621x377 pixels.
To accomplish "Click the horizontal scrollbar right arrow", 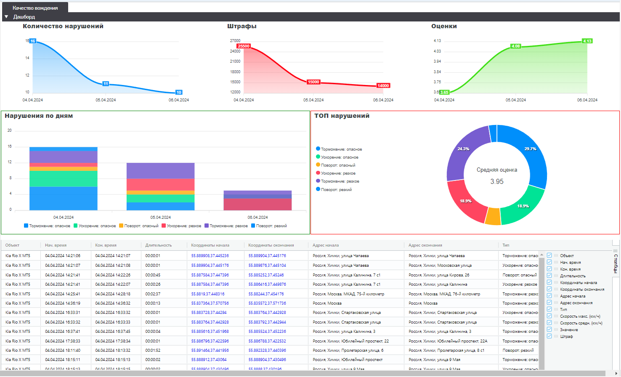I will tap(617, 374).
